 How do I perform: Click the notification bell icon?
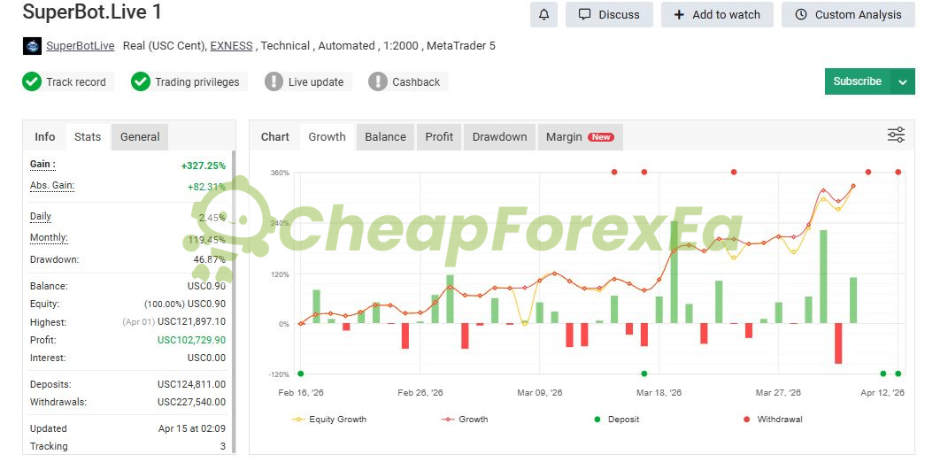click(x=543, y=15)
